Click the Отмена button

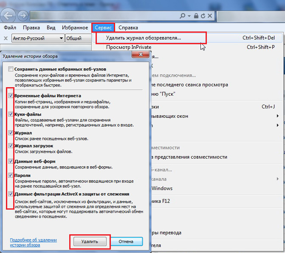tap(126, 242)
